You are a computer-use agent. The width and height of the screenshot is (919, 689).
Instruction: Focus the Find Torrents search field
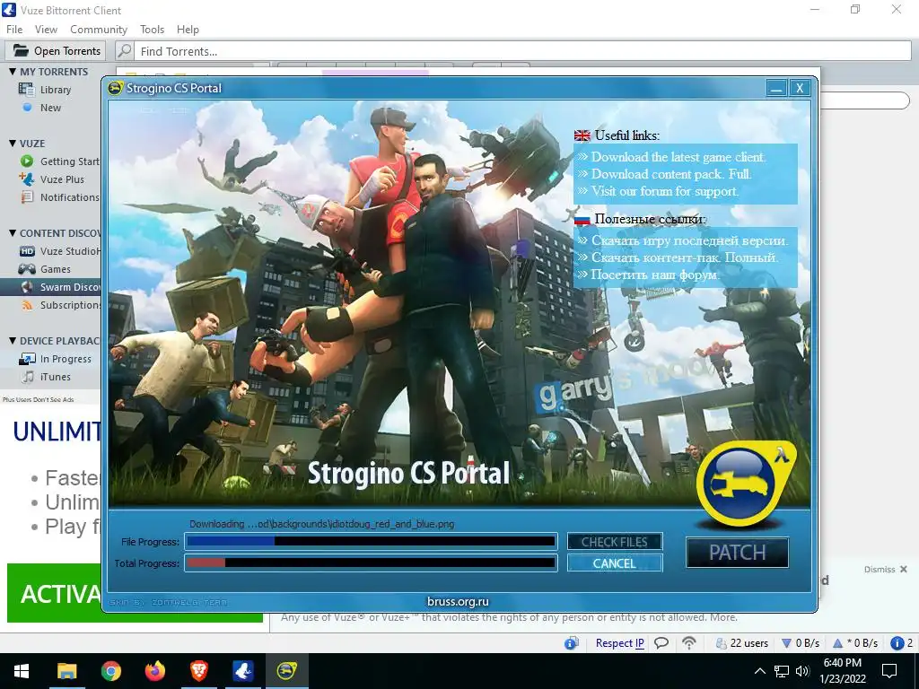point(523,51)
